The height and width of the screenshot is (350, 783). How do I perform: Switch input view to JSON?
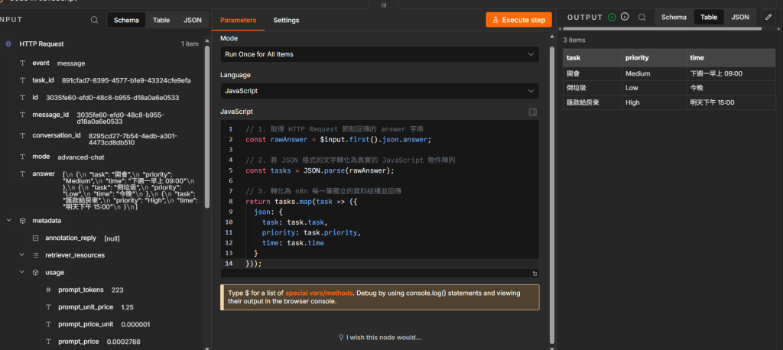click(x=192, y=20)
